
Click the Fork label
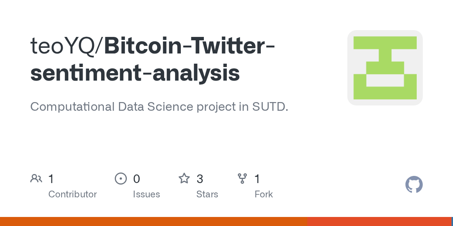pos(263,194)
